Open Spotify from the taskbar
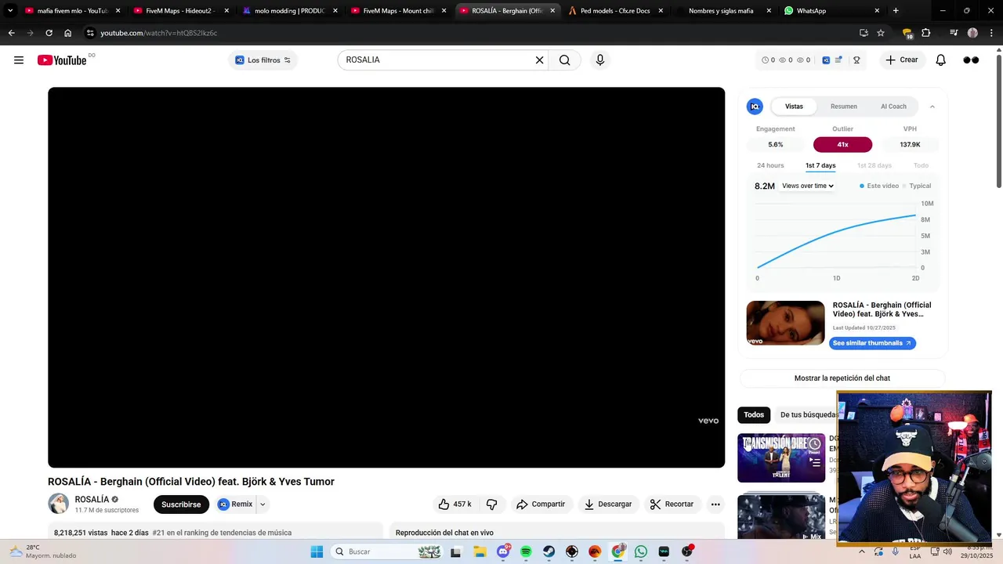 (x=526, y=551)
